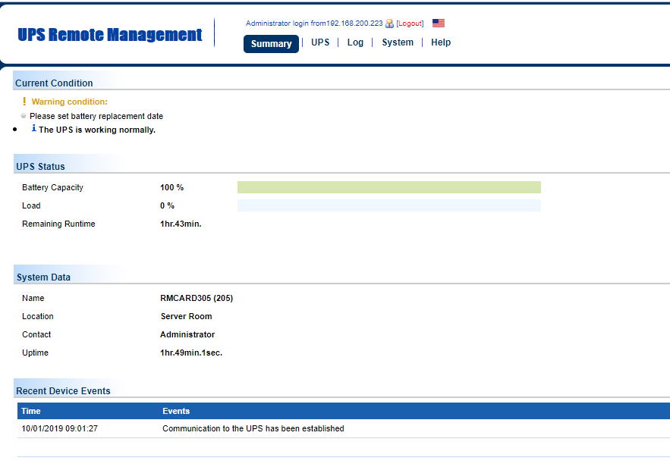The height and width of the screenshot is (467, 670).
Task: Click the Logout link
Action: coord(410,24)
